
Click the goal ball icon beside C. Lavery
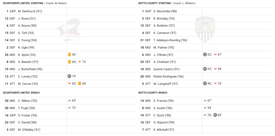coord(69,76)
